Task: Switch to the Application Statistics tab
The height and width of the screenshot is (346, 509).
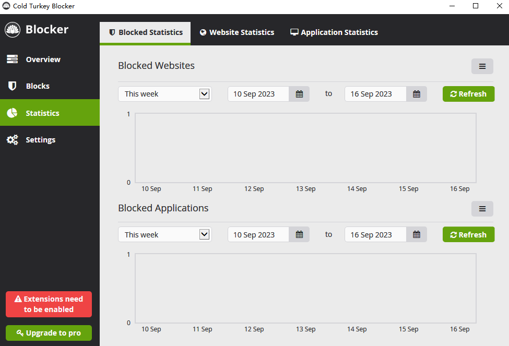Action: coord(334,32)
